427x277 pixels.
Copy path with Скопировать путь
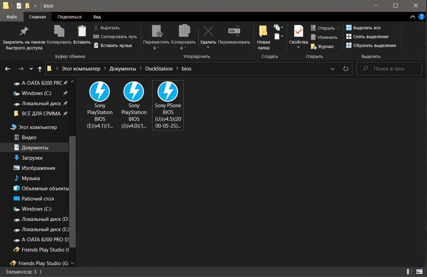[115, 37]
